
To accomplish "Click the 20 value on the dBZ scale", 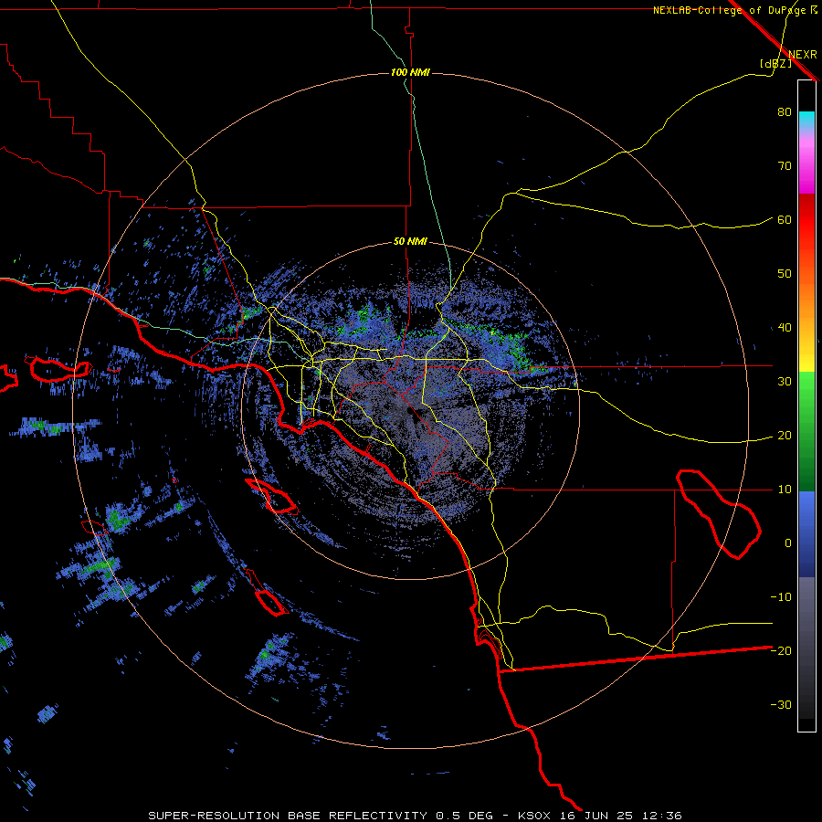I will click(785, 436).
